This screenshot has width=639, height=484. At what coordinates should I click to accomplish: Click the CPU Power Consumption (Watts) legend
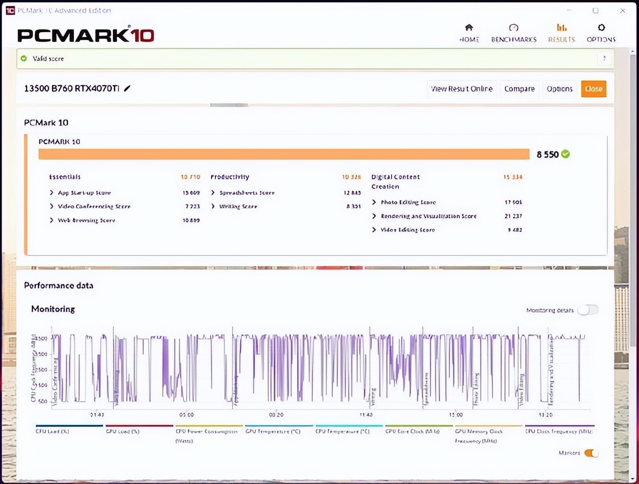pyautogui.click(x=209, y=434)
